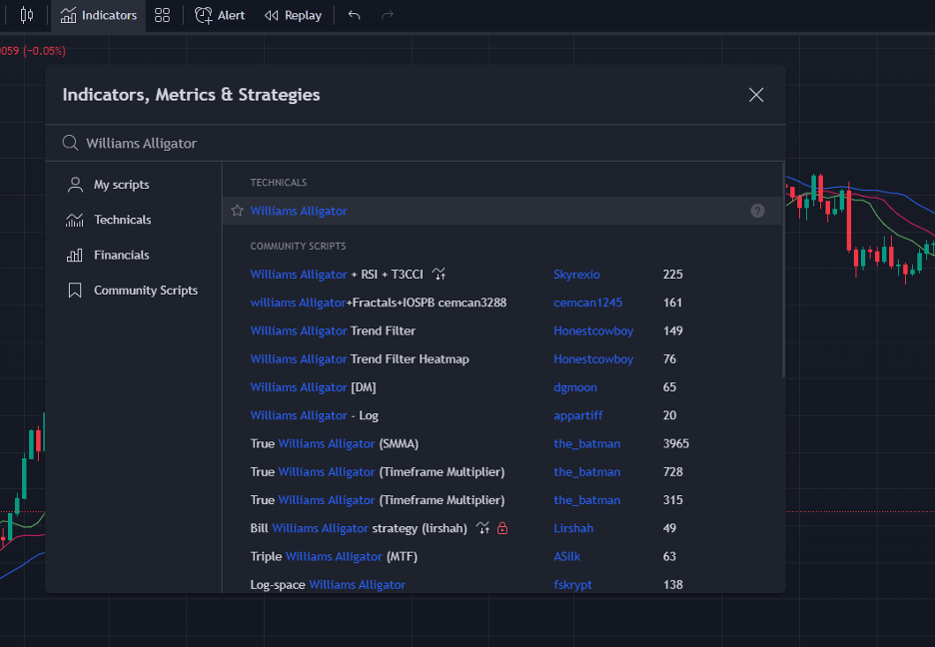
Task: Open the indicator templates grid icon
Action: 162,16
